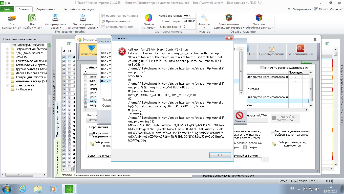The height and width of the screenshot is (194, 344).
Task: Open the green Справка link
Action: pyautogui.click(x=307, y=62)
